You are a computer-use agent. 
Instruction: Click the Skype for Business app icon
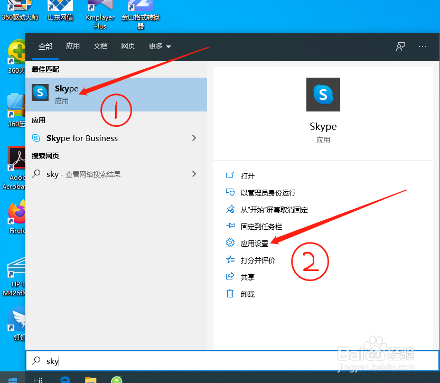(36, 138)
